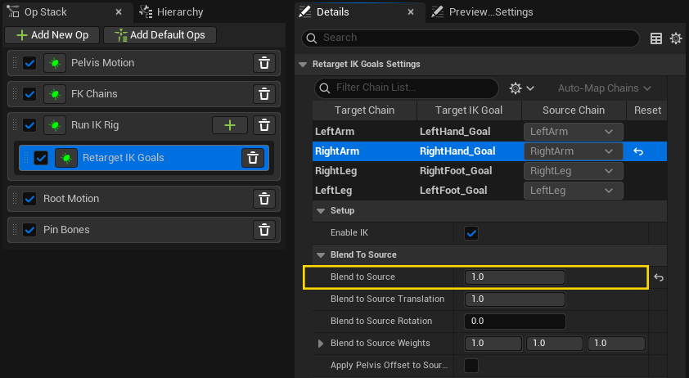
Task: Select RightFoot_Goal in chain list
Action: (456, 171)
